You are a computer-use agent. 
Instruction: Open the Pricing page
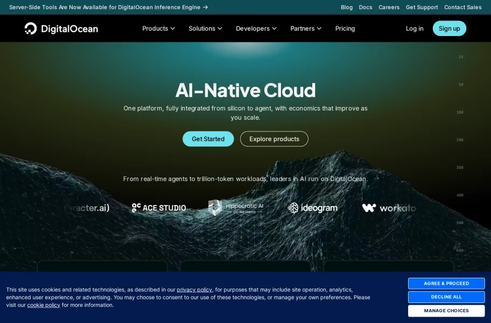(345, 29)
